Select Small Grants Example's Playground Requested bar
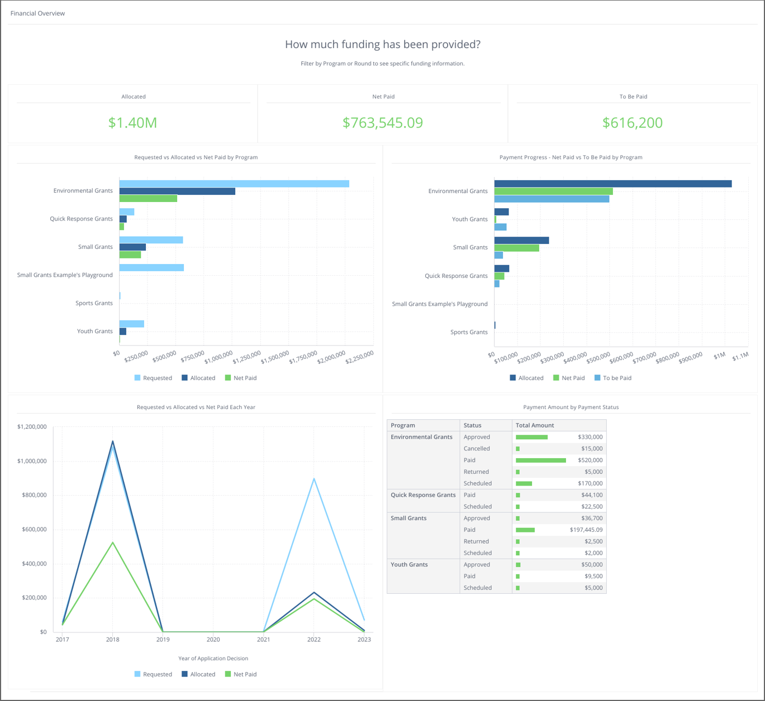765x701 pixels. click(x=151, y=268)
